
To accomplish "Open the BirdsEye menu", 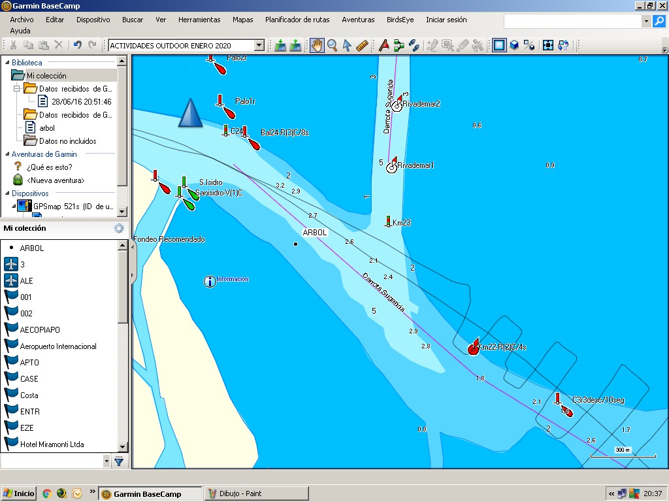I will [x=400, y=20].
